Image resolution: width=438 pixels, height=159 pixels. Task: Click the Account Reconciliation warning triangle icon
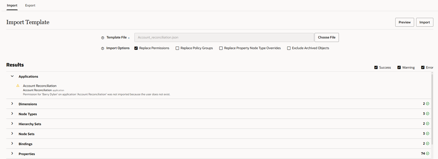pyautogui.click(x=18, y=85)
